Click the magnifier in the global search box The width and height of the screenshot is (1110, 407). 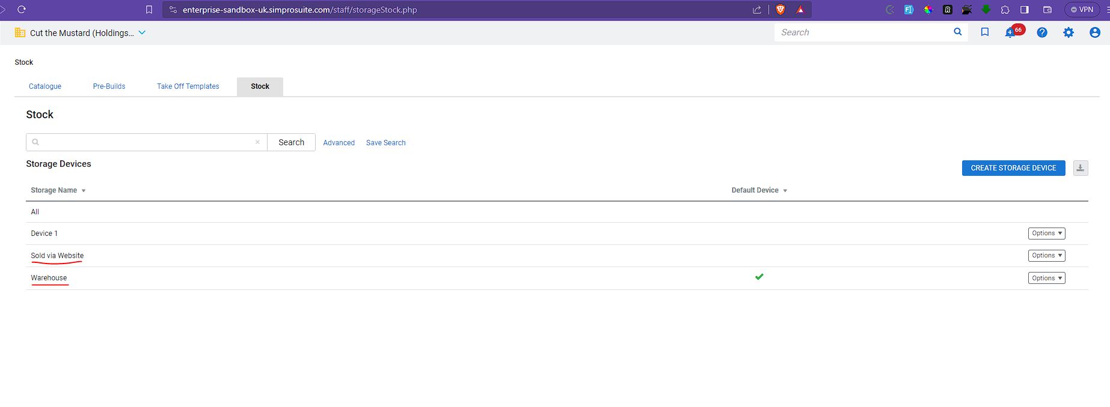coord(958,32)
